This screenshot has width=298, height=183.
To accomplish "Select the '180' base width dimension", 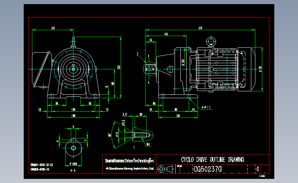I will [73, 116].
